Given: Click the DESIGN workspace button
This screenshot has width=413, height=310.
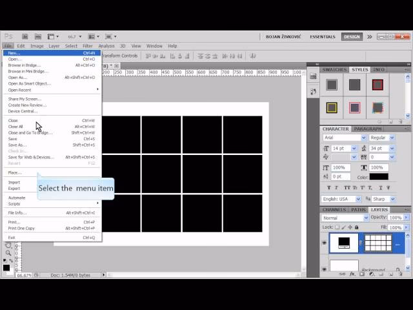Looking at the screenshot, I should [x=352, y=37].
